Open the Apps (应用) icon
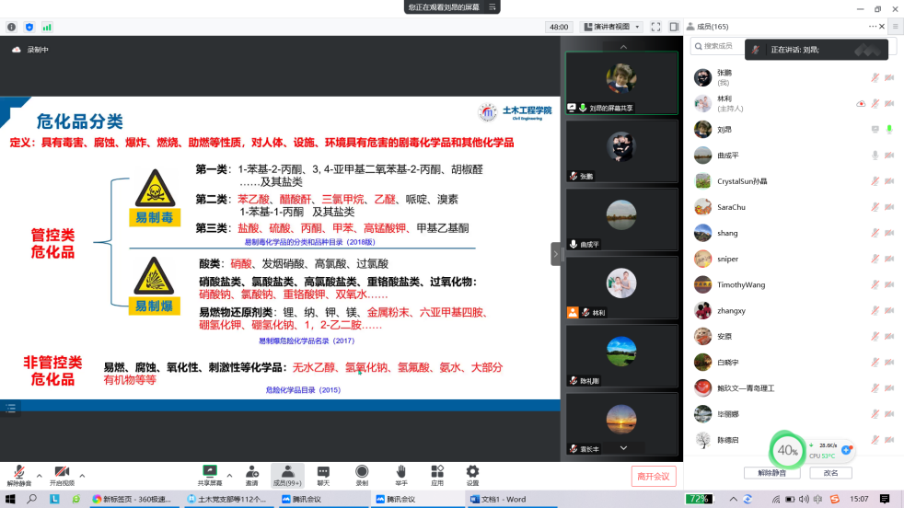 click(x=437, y=474)
